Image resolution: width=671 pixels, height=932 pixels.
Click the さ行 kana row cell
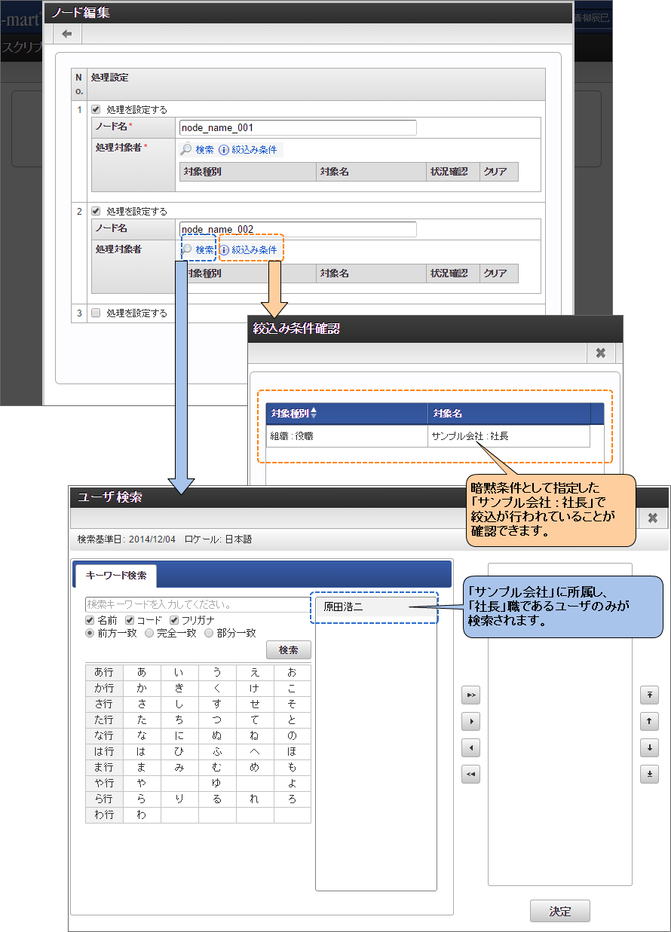[104, 704]
